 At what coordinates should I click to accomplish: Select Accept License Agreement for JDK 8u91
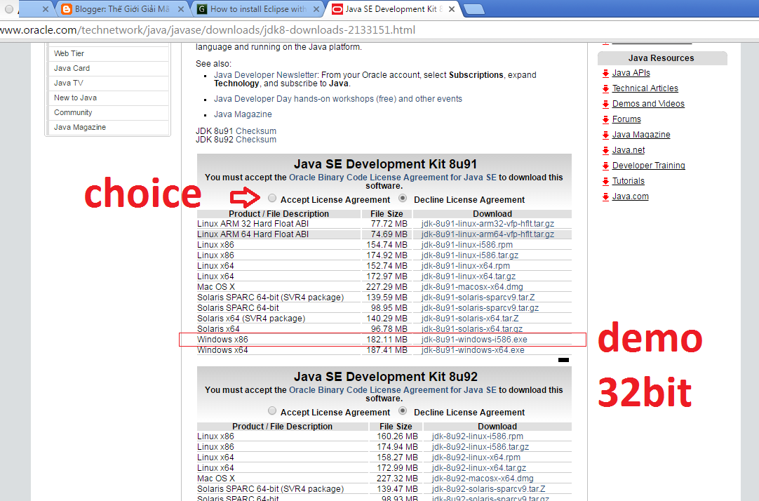point(272,198)
